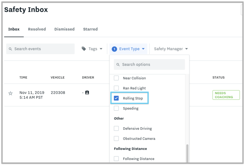Check the Near Collision option
This screenshot has height=165, width=245.
click(116, 78)
